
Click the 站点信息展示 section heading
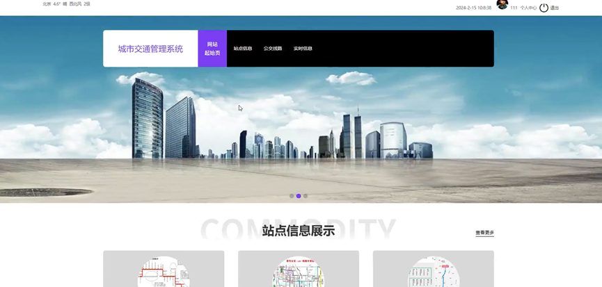point(299,231)
